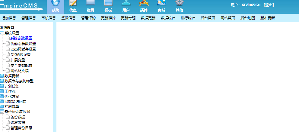Select 动态页缓存设置 tree item
The width and height of the screenshot is (299, 132).
point(23,49)
